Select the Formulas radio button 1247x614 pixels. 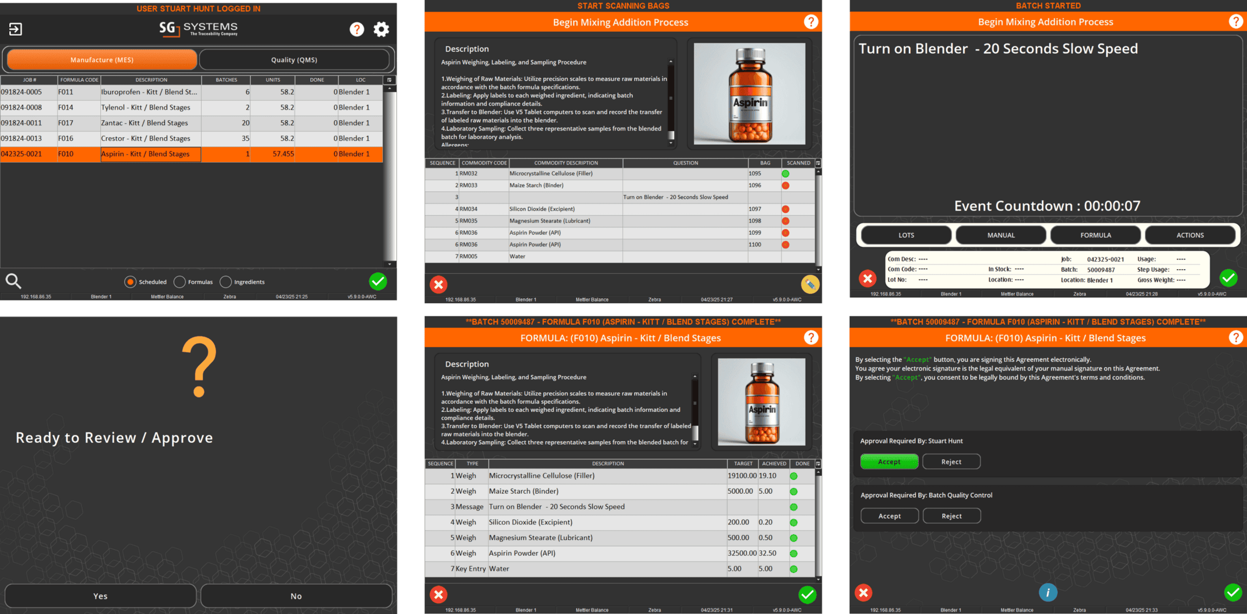point(179,282)
